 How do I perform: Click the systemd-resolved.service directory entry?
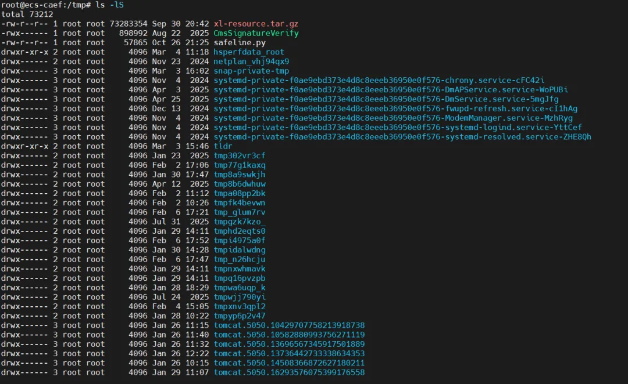click(402, 137)
